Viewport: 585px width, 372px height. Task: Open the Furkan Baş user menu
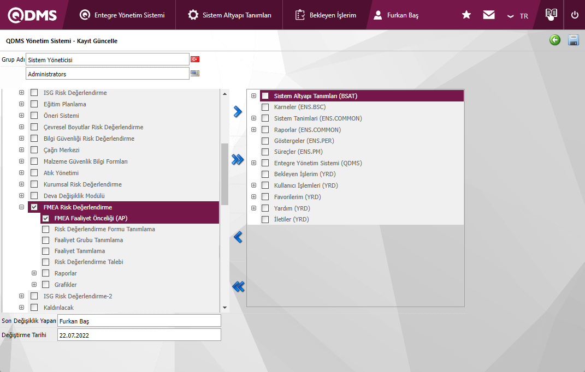click(x=396, y=15)
